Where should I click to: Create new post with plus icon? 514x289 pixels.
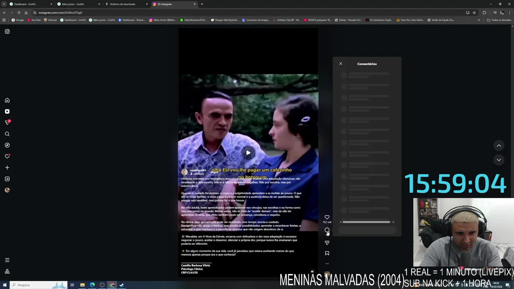click(x=7, y=167)
